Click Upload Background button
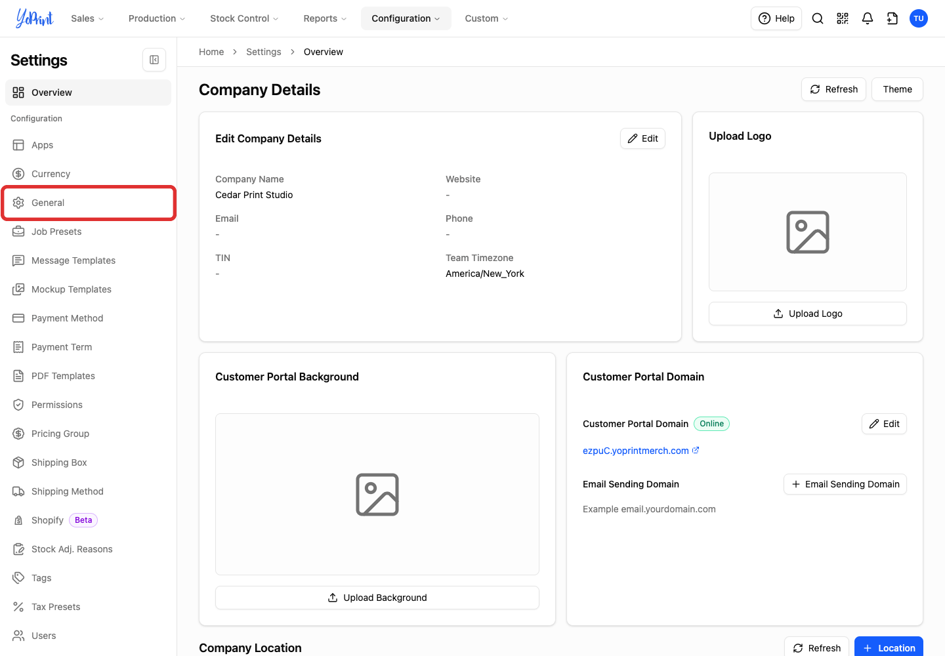Image resolution: width=945 pixels, height=656 pixels. tap(377, 598)
